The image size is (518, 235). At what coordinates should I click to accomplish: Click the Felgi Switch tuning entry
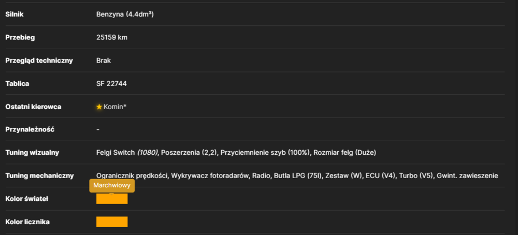[x=116, y=153]
